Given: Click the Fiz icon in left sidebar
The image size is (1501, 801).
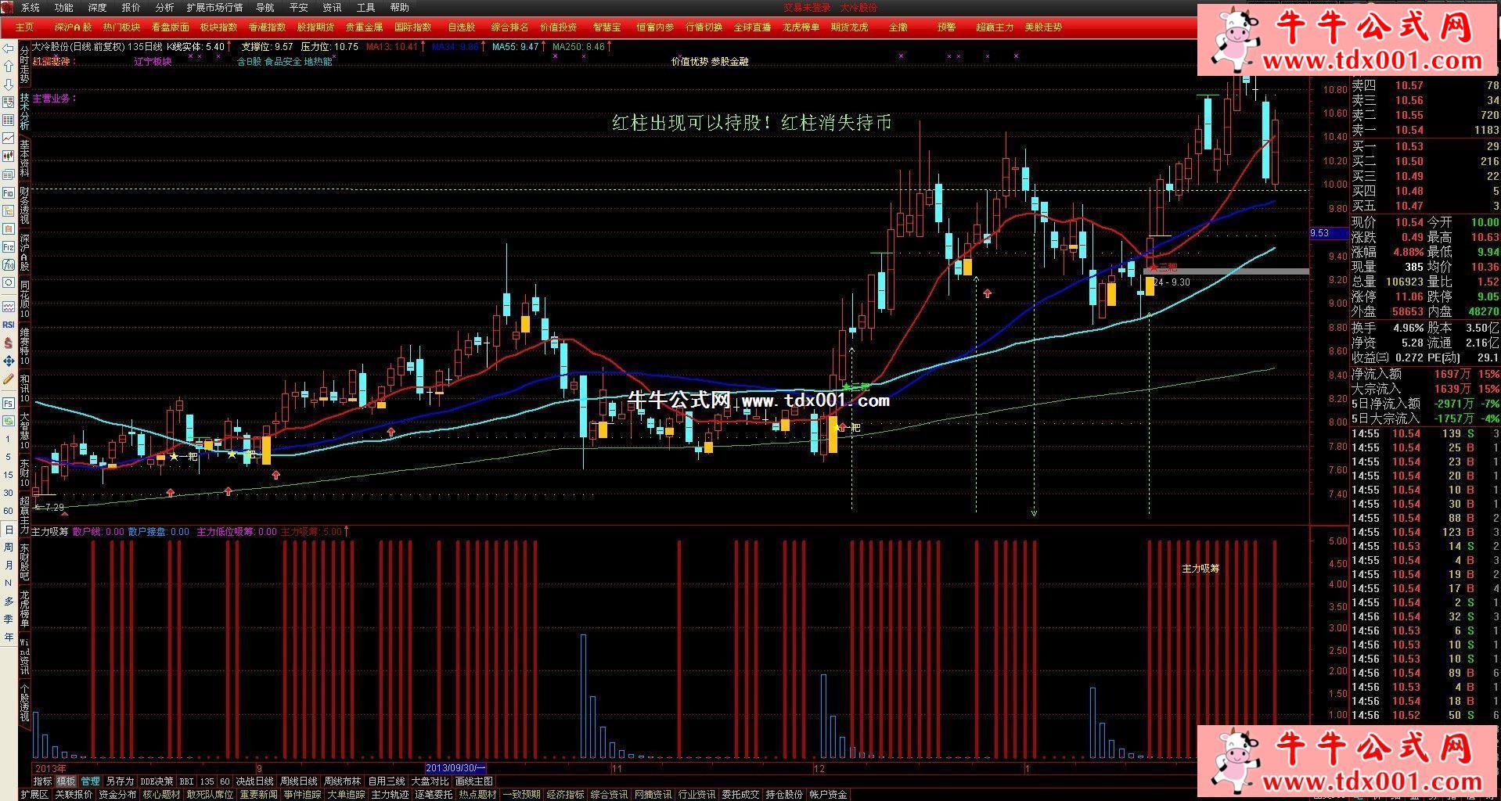Looking at the screenshot, I should pyautogui.click(x=9, y=246).
